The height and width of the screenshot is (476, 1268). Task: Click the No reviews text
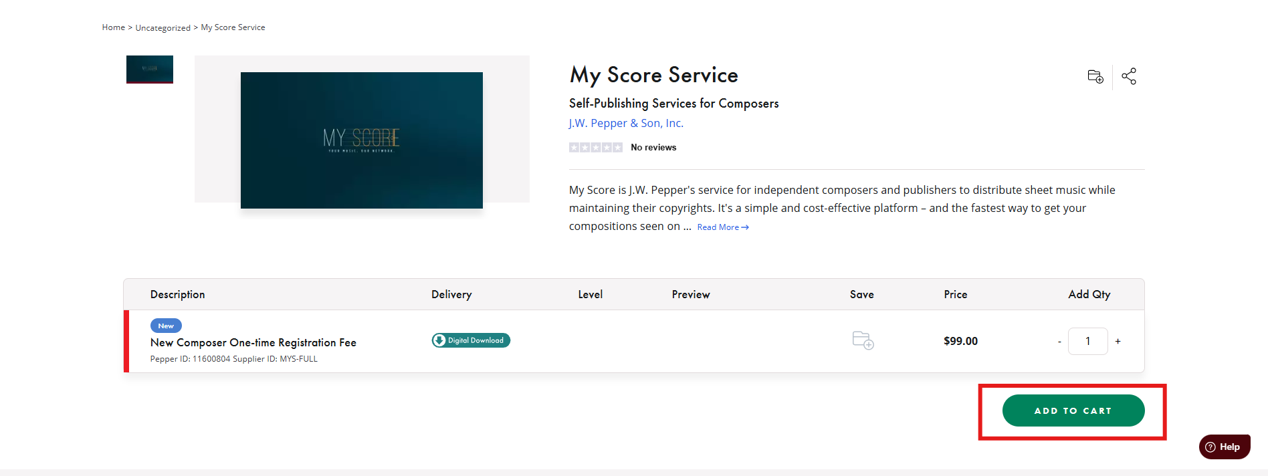(653, 147)
